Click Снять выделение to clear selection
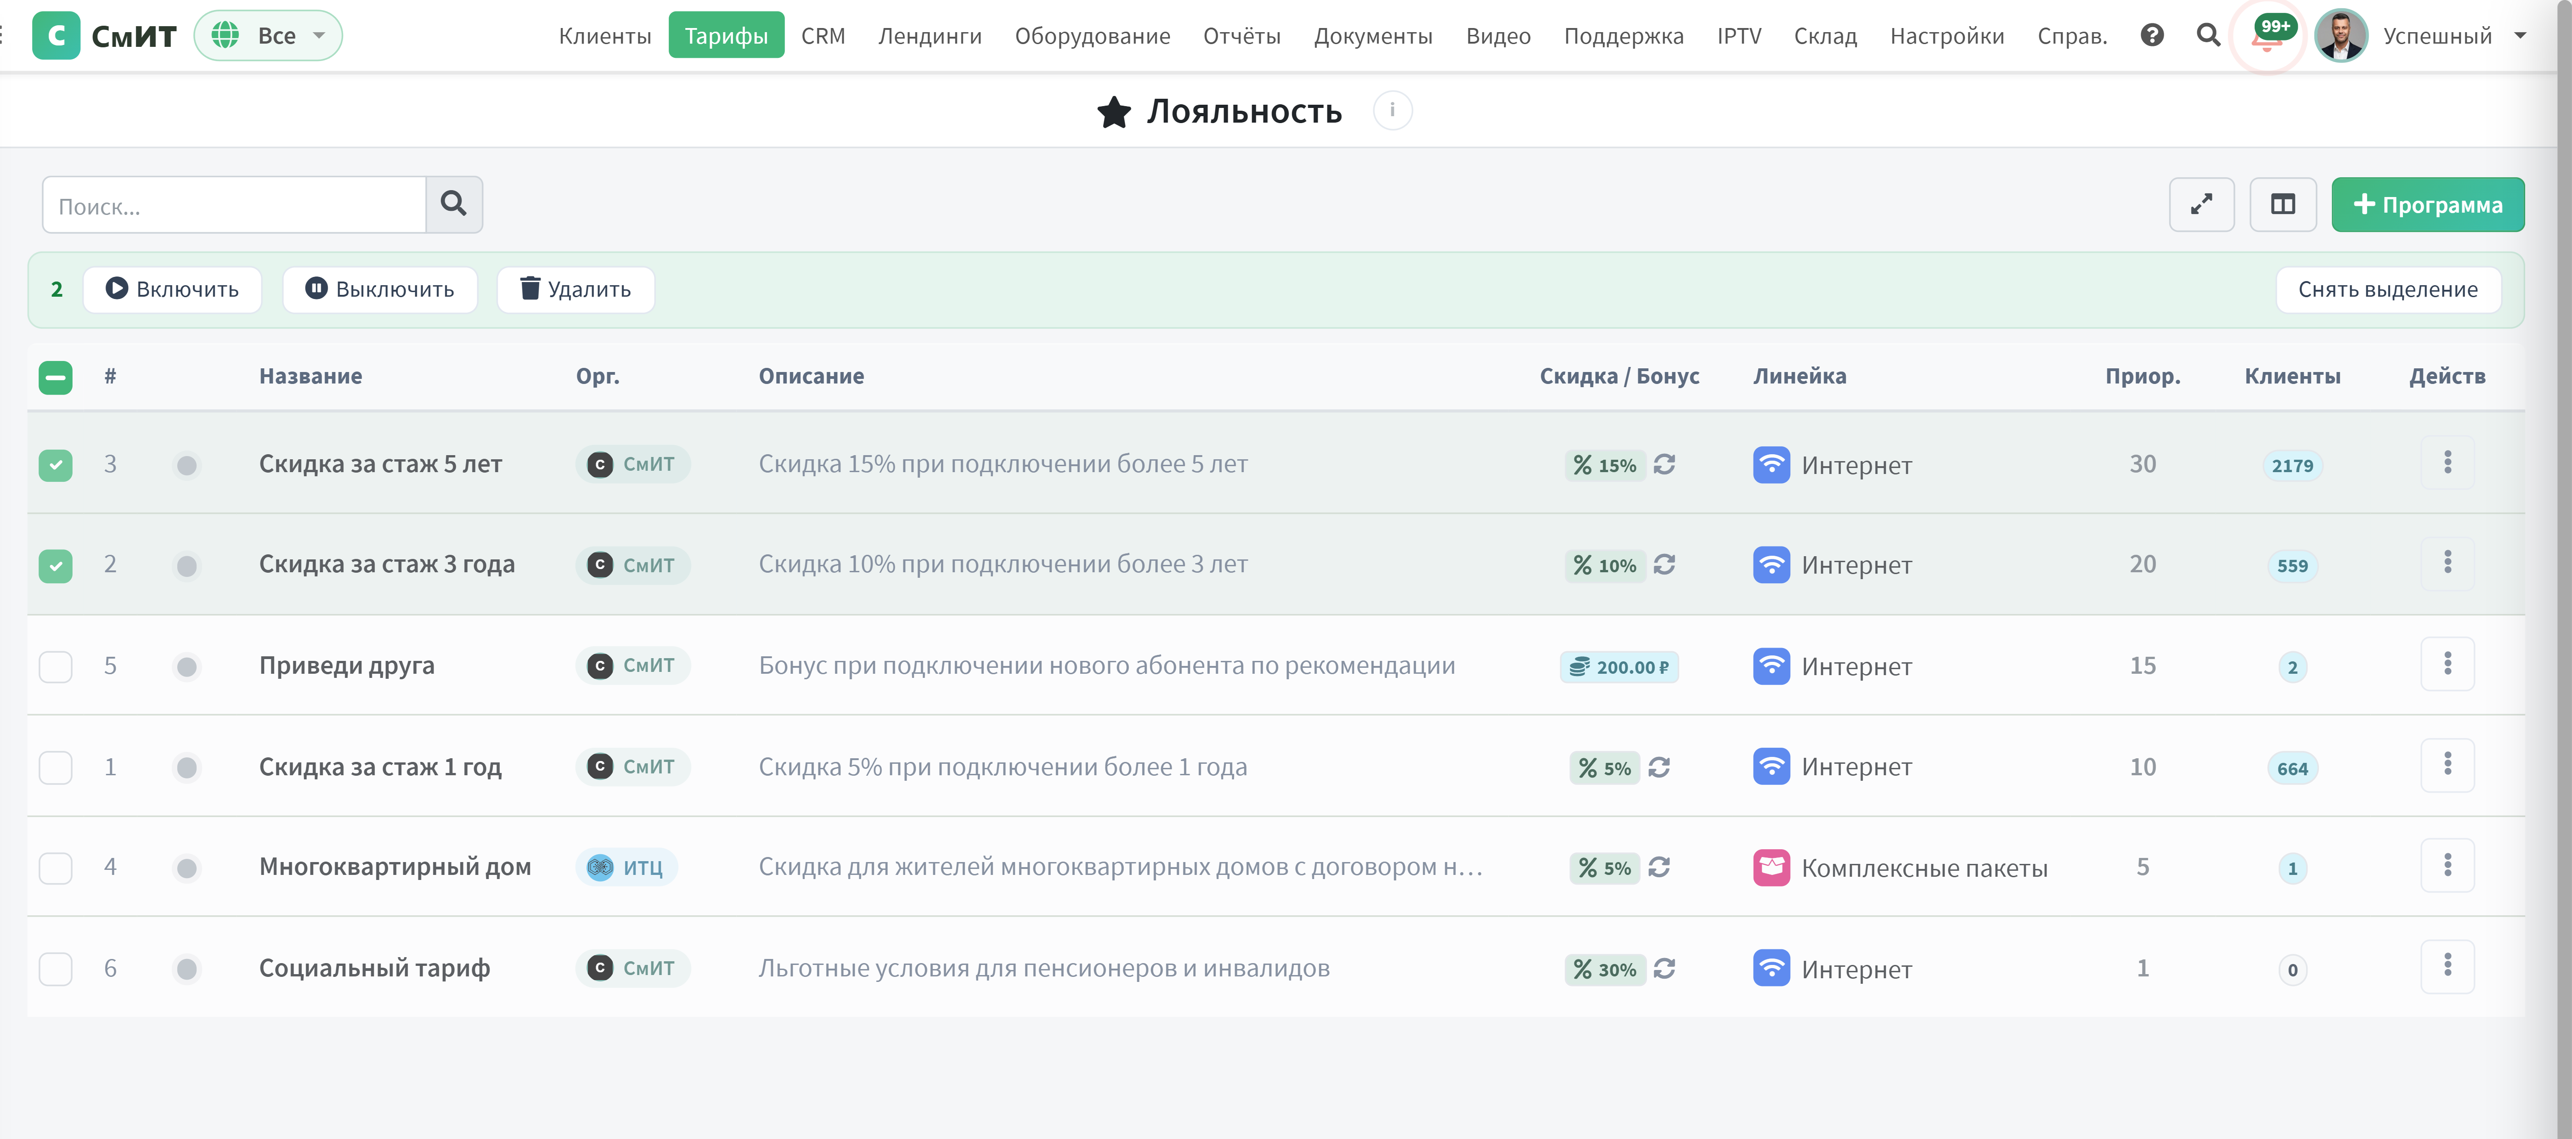 click(x=2387, y=289)
